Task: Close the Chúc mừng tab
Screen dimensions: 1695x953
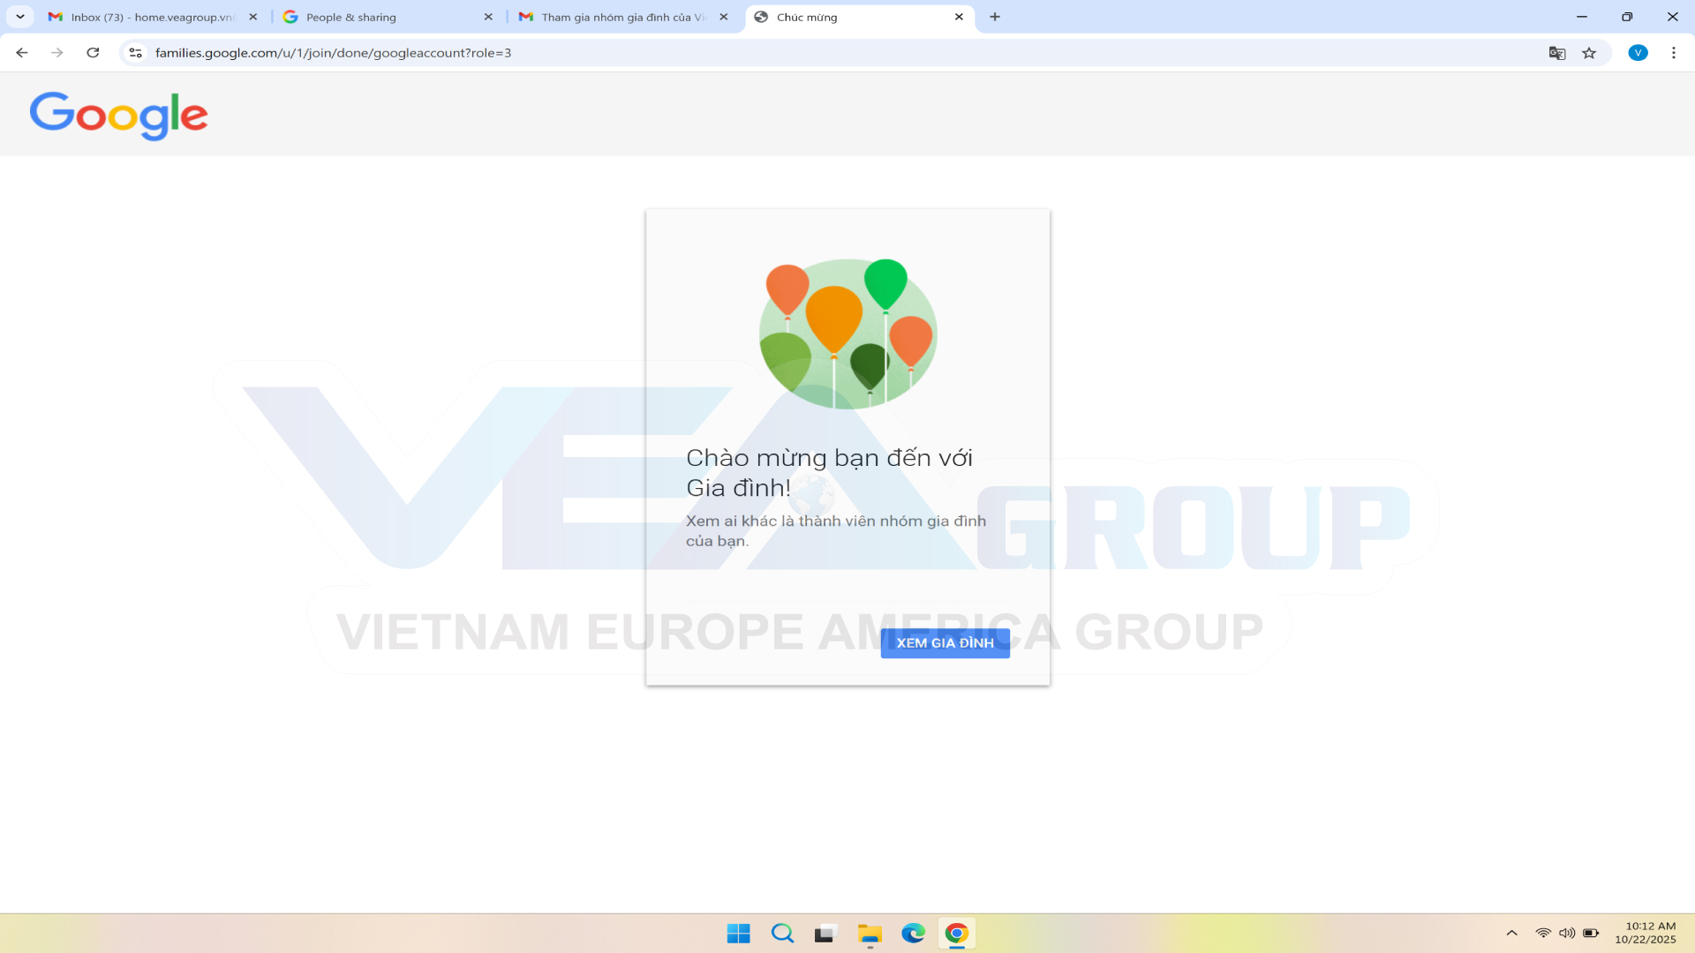Action: coord(959,17)
